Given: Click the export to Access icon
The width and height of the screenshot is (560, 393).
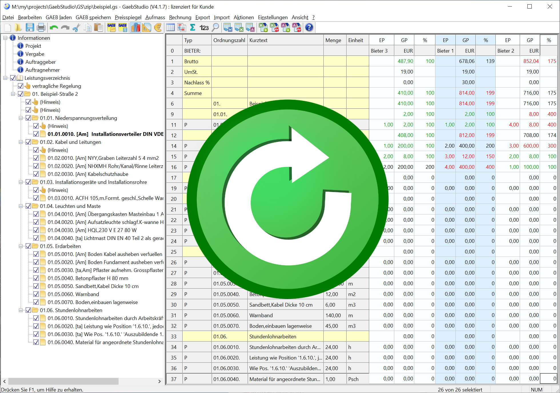Looking at the screenshot, I should point(250,28).
